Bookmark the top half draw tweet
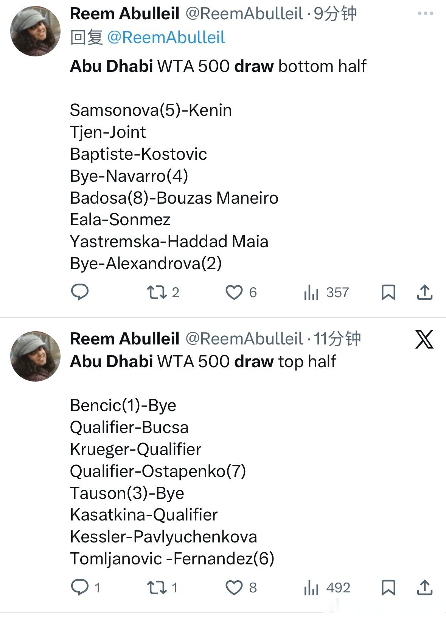This screenshot has height=617, width=446. pyautogui.click(x=388, y=587)
